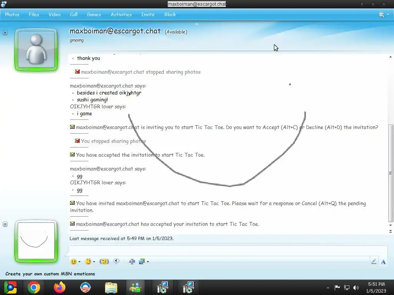Click the 'thank you' message

(x=88, y=58)
